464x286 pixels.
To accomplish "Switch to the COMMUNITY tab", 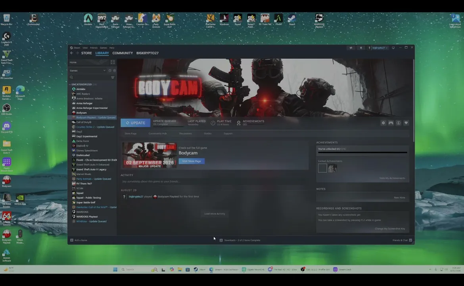I will click(x=123, y=53).
